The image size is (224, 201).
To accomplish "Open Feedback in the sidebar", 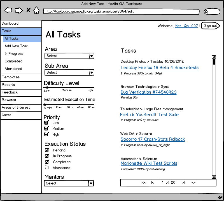I will pyautogui.click(x=21, y=93).
